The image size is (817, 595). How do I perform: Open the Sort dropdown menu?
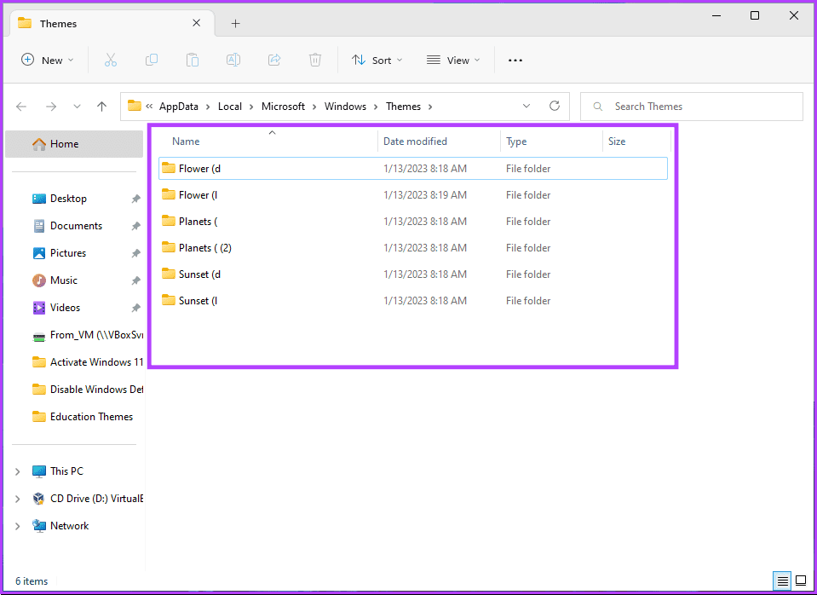tap(377, 60)
